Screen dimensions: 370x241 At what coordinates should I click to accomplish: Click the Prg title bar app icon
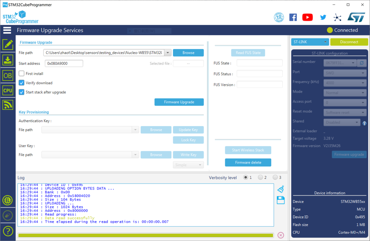(5, 5)
